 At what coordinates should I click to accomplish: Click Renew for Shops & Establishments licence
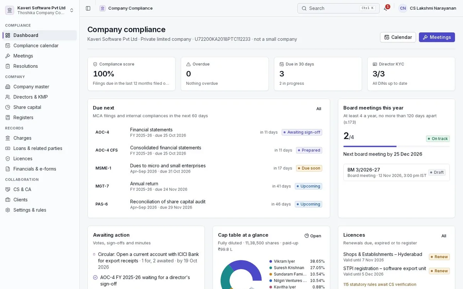point(439,257)
